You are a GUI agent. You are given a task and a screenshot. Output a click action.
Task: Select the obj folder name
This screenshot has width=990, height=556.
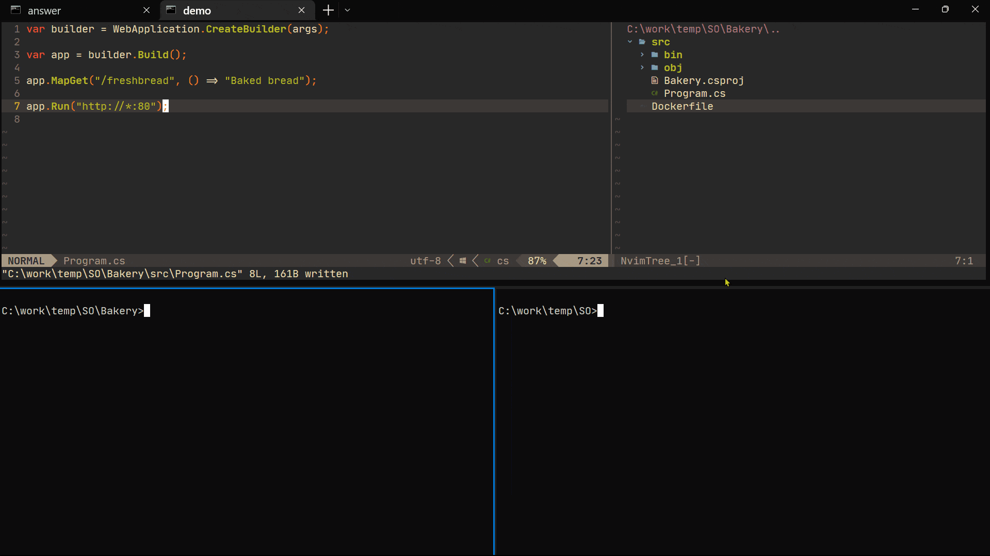pos(673,68)
